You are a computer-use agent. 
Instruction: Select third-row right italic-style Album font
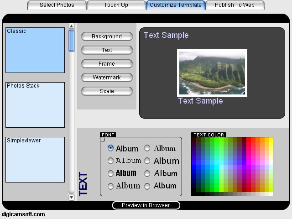(x=147, y=173)
